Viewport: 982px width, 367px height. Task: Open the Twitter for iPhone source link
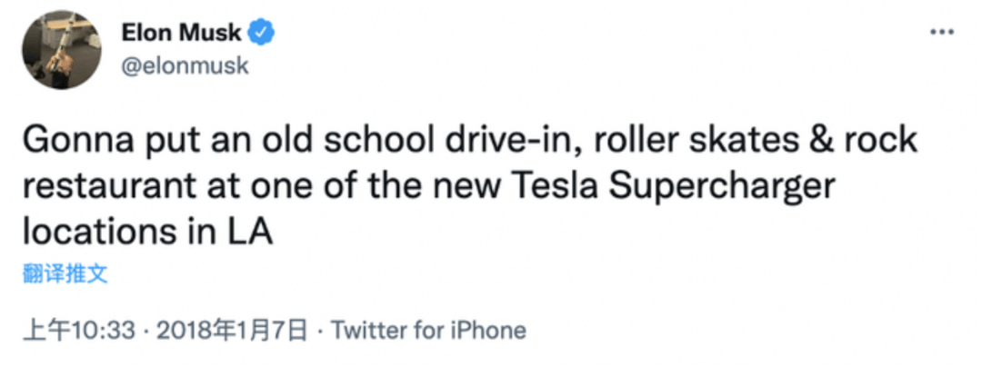pos(427,330)
